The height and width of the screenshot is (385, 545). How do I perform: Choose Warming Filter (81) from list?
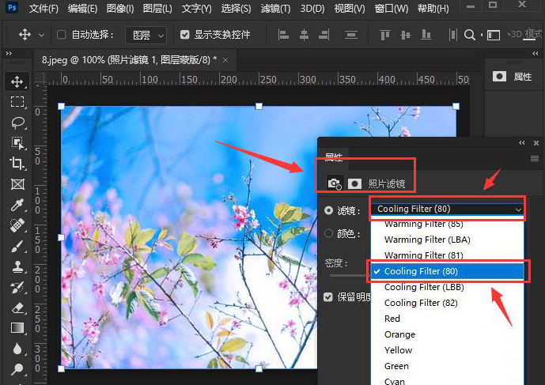[448, 255]
